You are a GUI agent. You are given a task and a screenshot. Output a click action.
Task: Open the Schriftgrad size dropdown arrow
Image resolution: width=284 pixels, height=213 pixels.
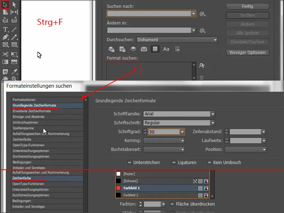point(182,132)
